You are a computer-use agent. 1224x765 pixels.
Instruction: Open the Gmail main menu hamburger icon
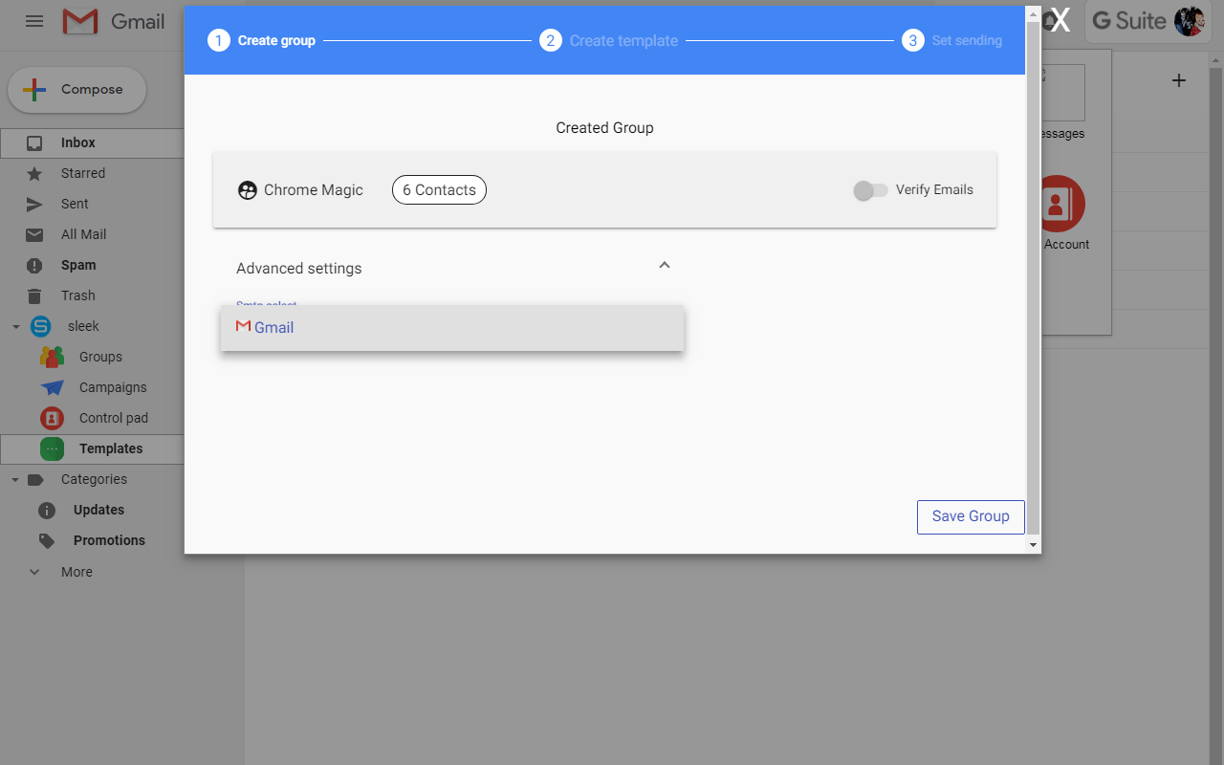[x=34, y=21]
